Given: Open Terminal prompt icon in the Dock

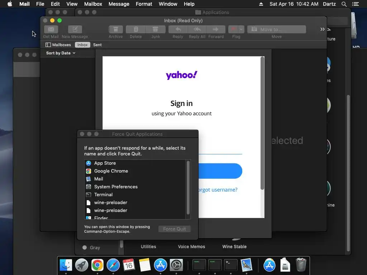Looking at the screenshot, I should [230, 265].
